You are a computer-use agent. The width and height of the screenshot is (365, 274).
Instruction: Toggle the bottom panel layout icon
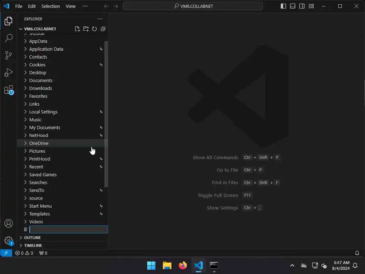click(x=292, y=6)
